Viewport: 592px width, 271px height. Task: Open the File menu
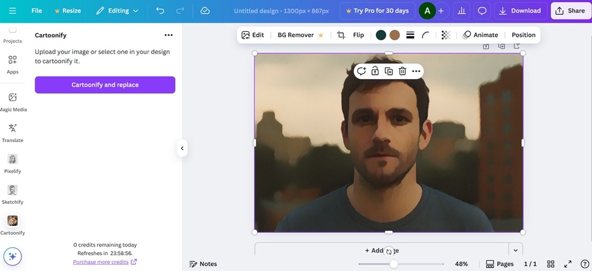(37, 10)
